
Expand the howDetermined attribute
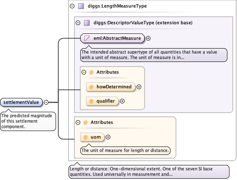click(139, 87)
